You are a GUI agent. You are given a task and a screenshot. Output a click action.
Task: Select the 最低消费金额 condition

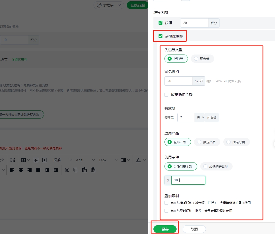click(181, 166)
